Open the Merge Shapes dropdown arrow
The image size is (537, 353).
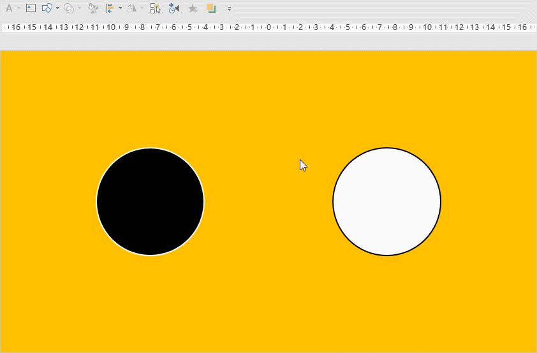(x=79, y=8)
